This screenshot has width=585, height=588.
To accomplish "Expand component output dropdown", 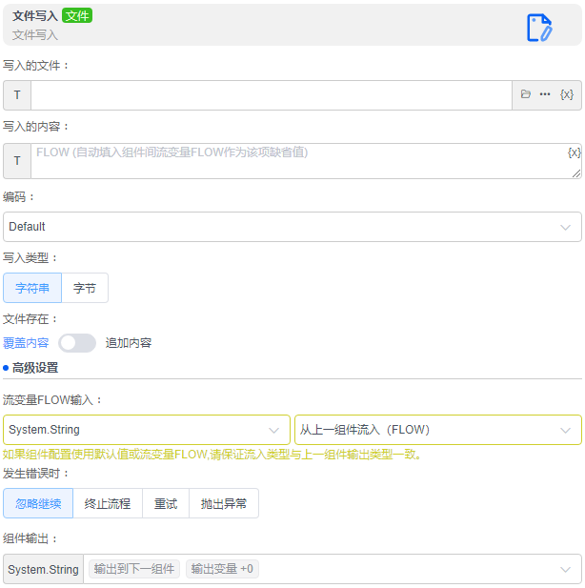I will click(566, 569).
